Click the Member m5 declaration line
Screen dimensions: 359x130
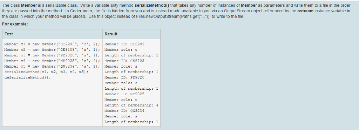point(52,66)
